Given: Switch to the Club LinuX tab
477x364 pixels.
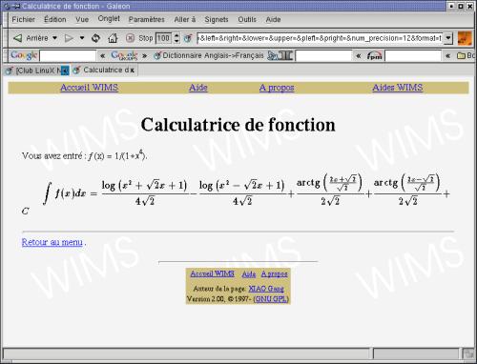Looking at the screenshot, I should click(x=37, y=71).
